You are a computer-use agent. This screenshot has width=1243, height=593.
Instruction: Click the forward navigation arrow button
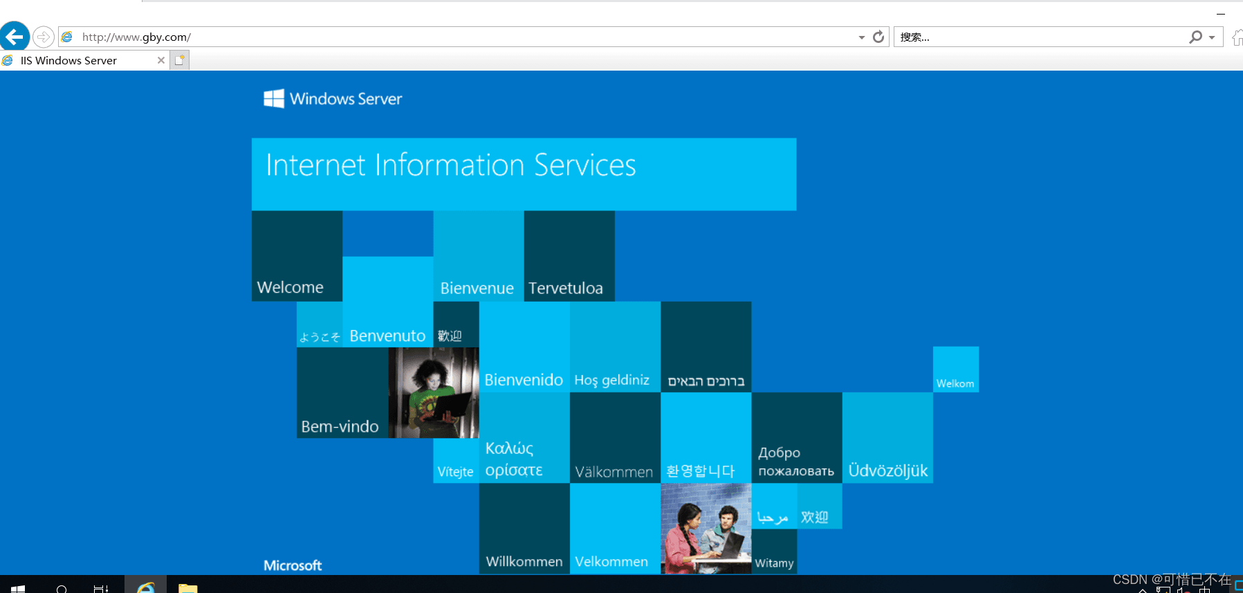pos(44,37)
